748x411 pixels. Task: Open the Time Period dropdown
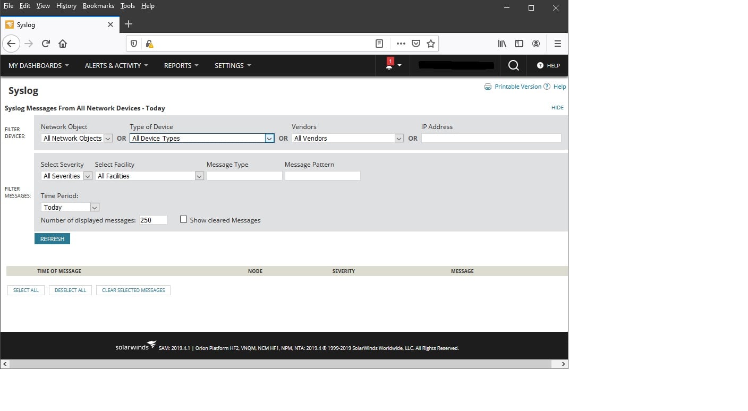pos(95,207)
